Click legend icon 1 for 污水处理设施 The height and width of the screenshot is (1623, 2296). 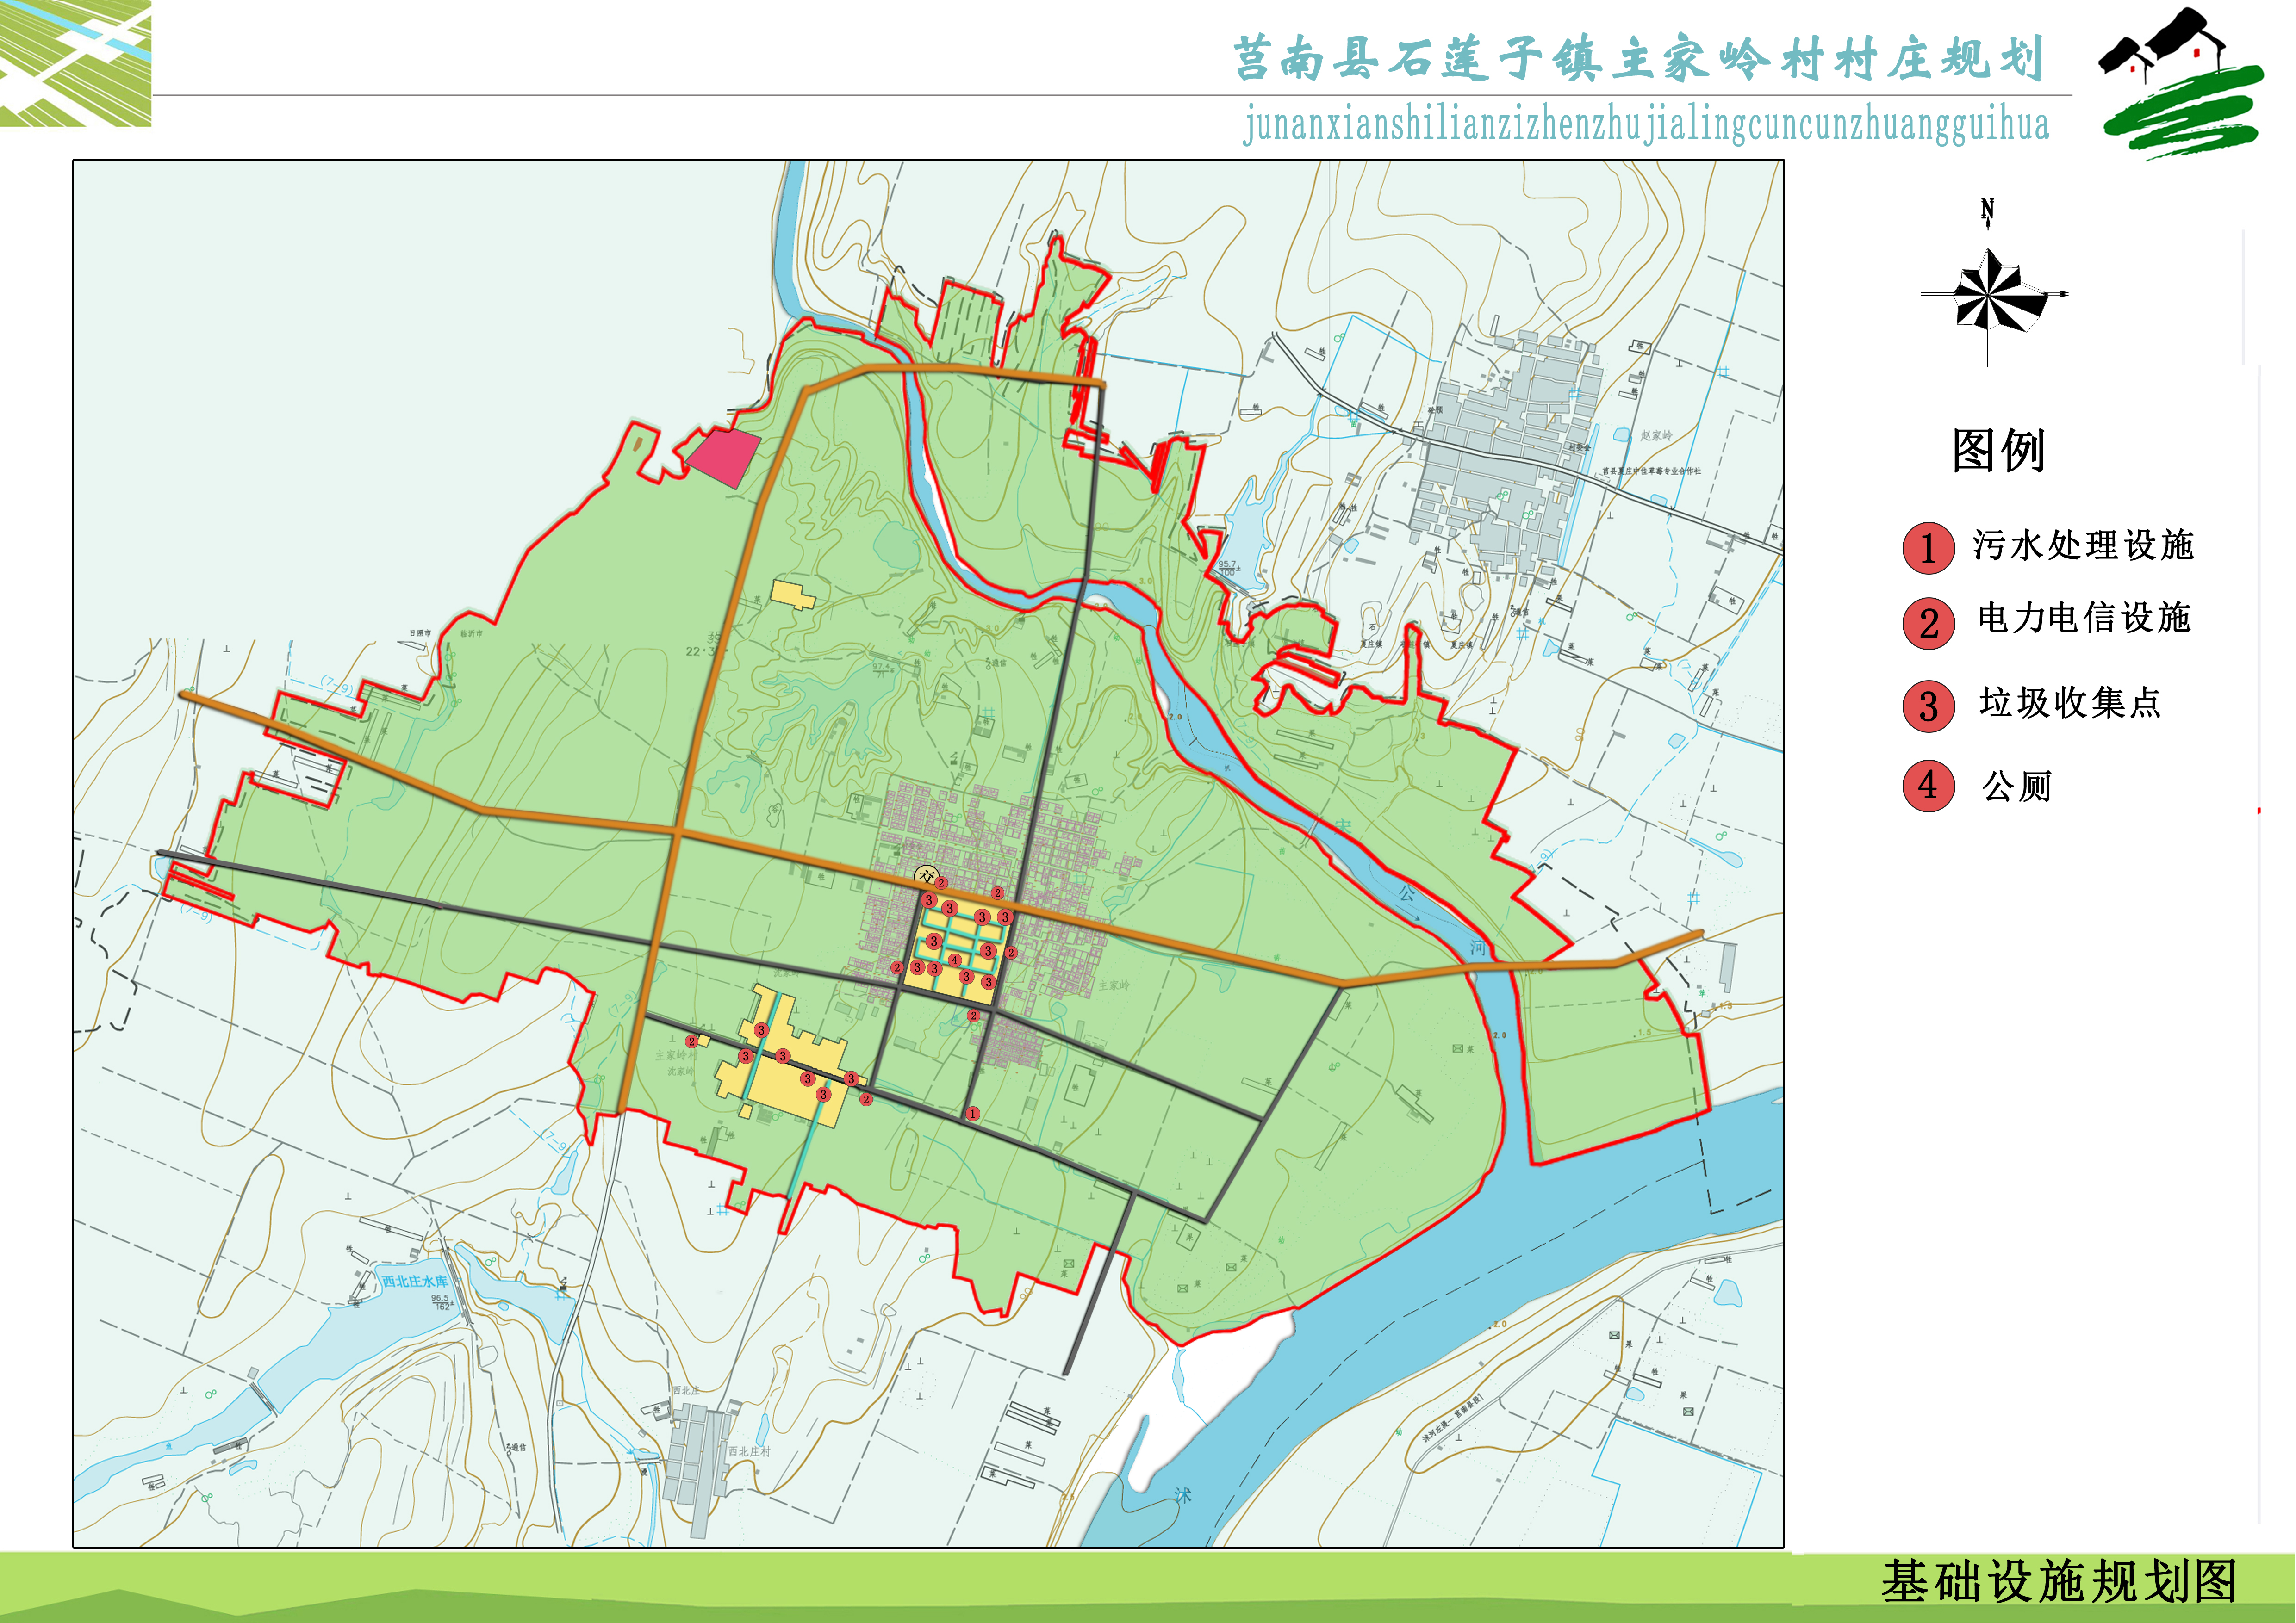pyautogui.click(x=1928, y=548)
